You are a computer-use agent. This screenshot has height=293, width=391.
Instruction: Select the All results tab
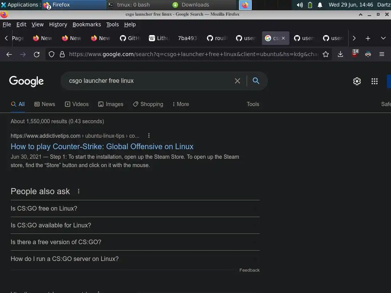point(18,104)
